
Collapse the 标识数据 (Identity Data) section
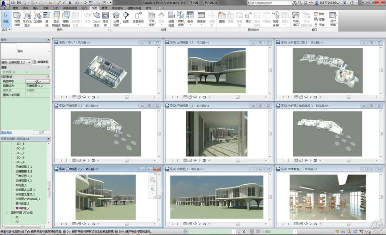click(48, 77)
